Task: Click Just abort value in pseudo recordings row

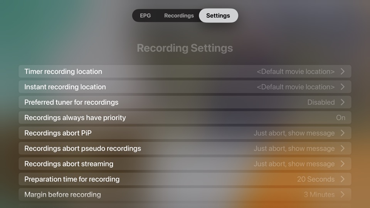Action: (294, 148)
